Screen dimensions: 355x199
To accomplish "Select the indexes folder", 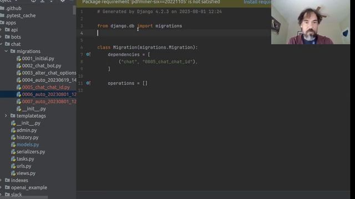I will 19,181.
